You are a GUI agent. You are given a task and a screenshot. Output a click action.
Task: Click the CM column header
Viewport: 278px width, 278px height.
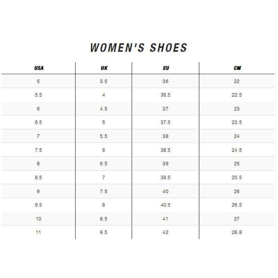[237, 68]
